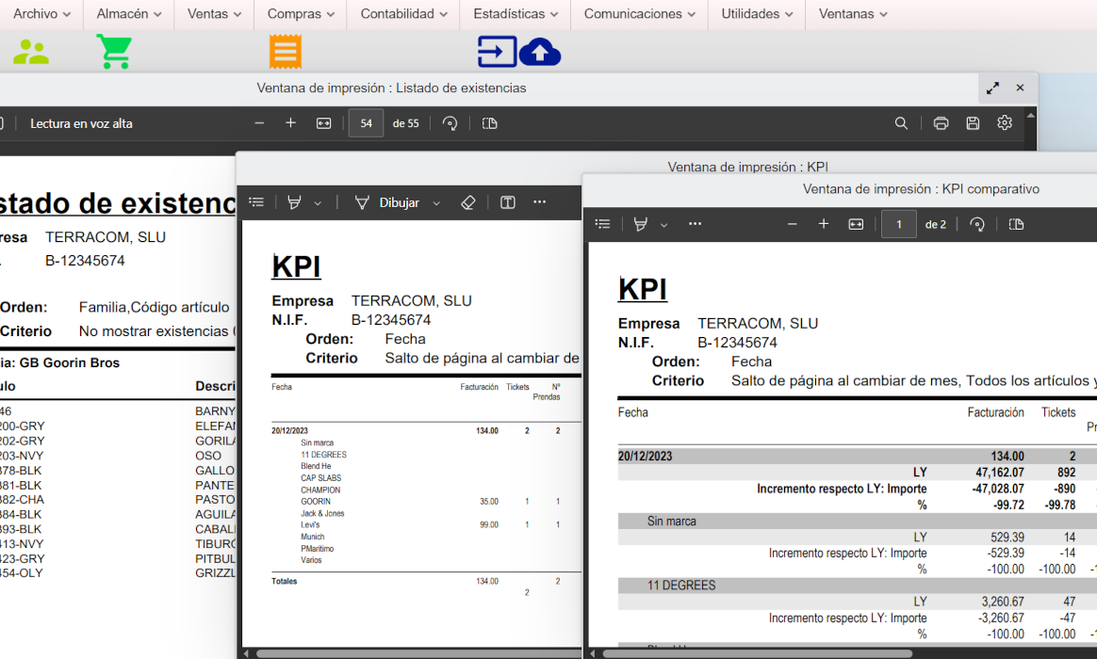Rotate page in KPI comparativo toolbar
Viewport: 1097px width, 659px height.
[x=977, y=224]
